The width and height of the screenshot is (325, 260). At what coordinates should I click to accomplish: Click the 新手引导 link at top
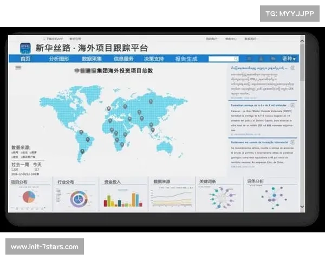pos(75,39)
